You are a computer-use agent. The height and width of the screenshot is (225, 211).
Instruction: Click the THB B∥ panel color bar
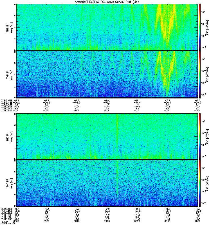coord(200,75)
